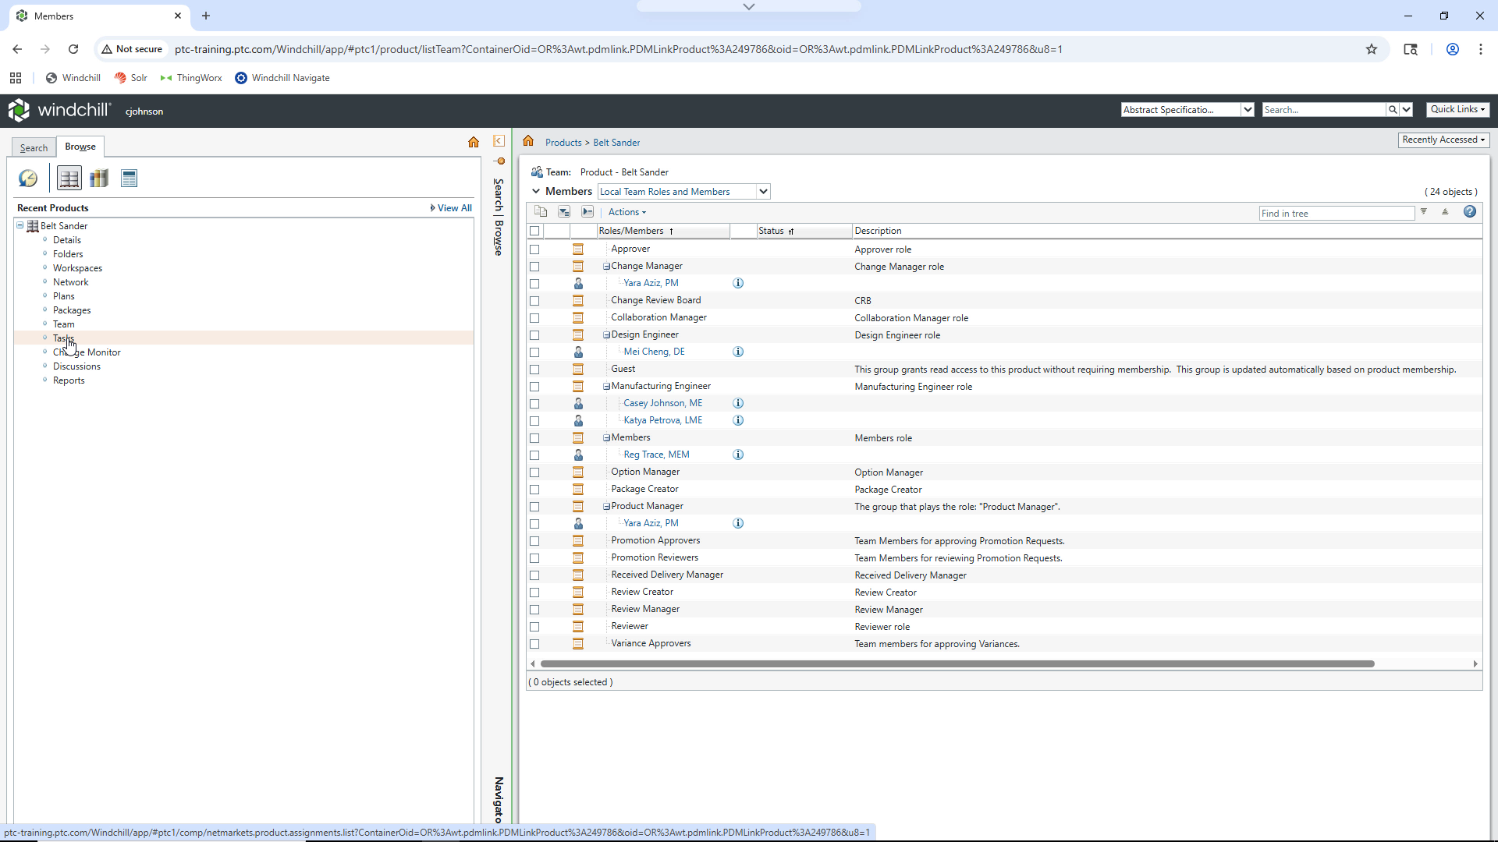Screen dimensions: 1498x842
Task: Toggle the select-all checkbox in table header
Action: 534,231
